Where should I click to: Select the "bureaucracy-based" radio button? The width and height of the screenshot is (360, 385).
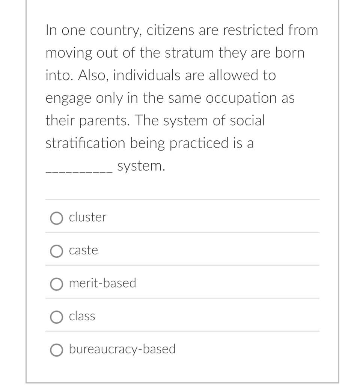pos(57,350)
